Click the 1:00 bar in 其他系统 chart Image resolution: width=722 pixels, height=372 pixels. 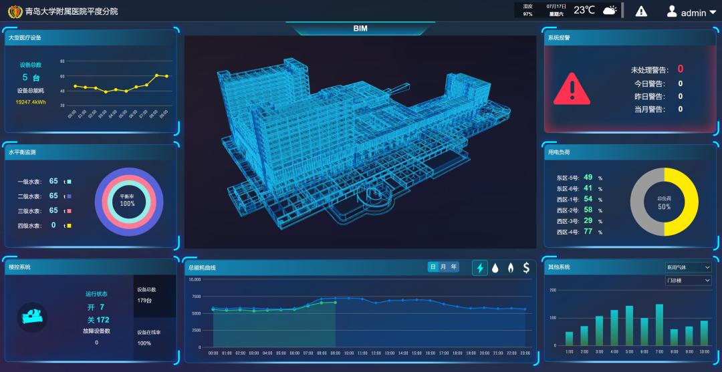pyautogui.click(x=569, y=339)
